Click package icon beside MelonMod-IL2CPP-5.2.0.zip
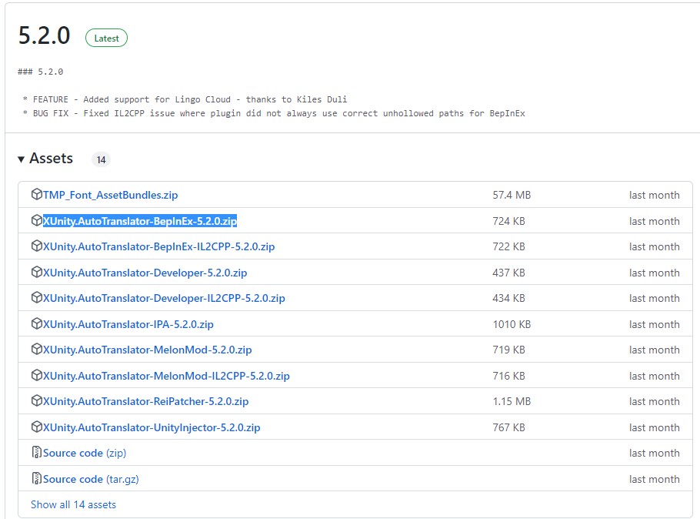 pos(37,376)
